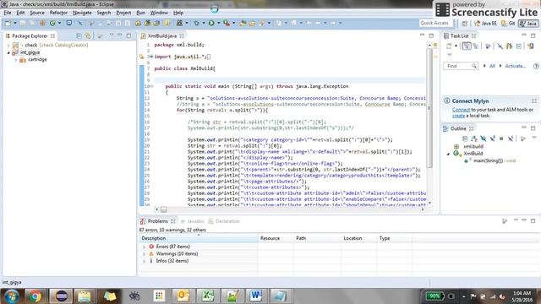
Task: Click the Debug bug icon in toolbar
Action: (x=197, y=23)
